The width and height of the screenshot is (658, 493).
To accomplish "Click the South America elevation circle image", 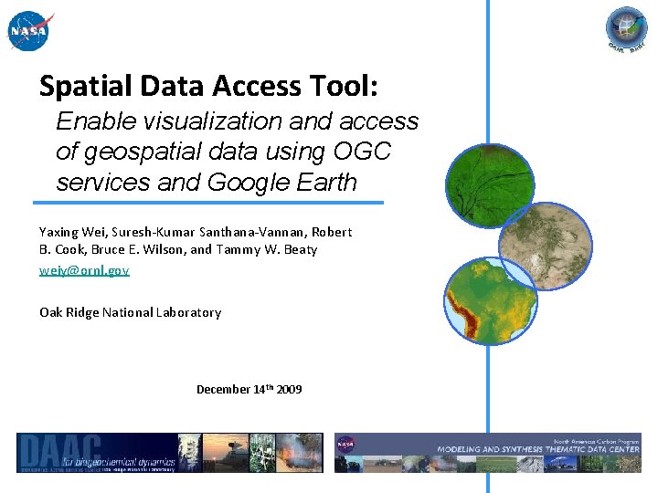I will [491, 301].
